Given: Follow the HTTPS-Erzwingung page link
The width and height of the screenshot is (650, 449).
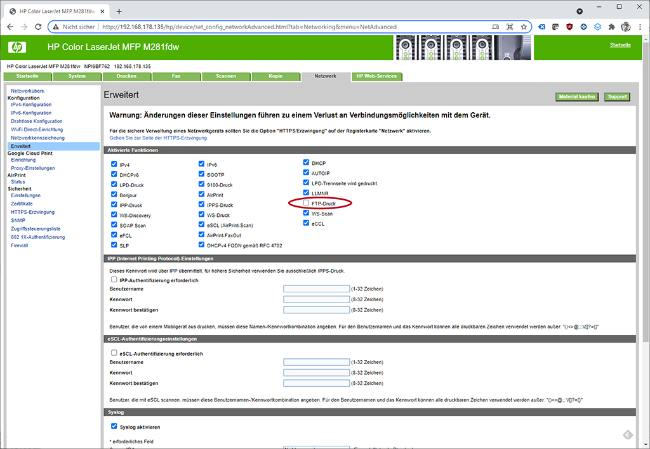Looking at the screenshot, I should pyautogui.click(x=158, y=138).
